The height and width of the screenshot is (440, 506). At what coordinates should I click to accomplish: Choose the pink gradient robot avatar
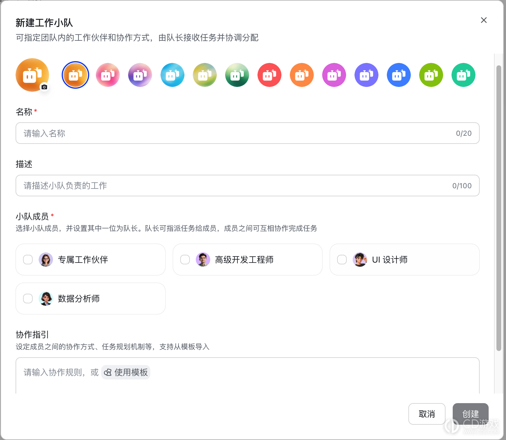coord(108,75)
